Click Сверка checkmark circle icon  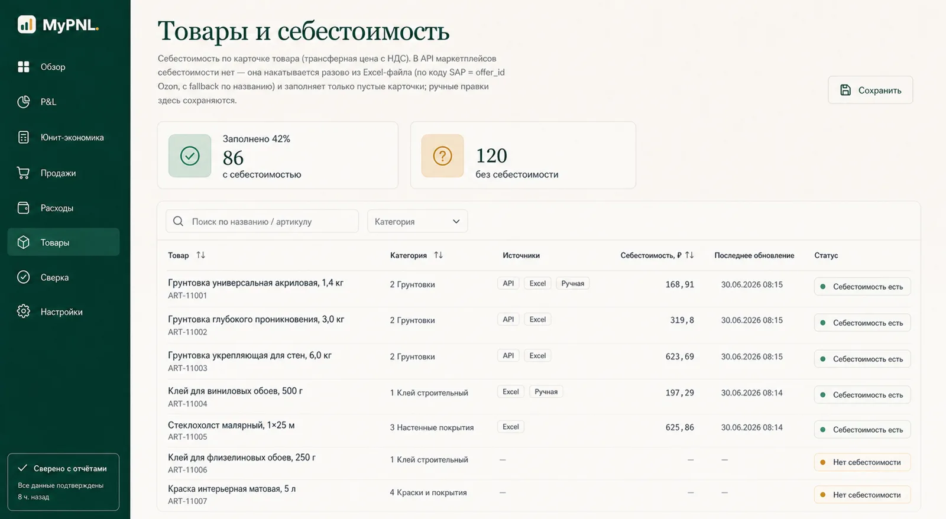[24, 277]
